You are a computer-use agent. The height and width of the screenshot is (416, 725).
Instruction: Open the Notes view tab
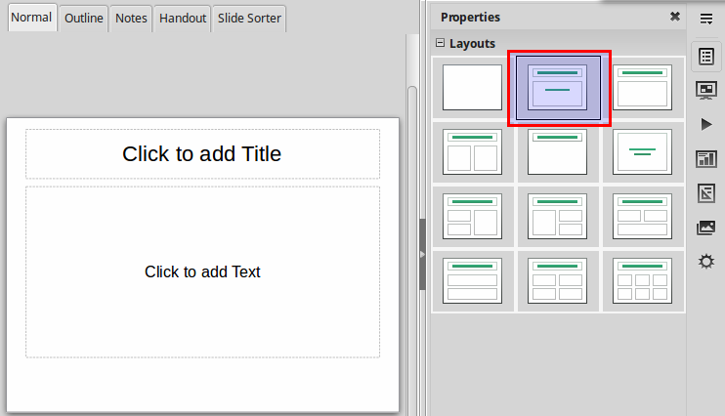coord(130,19)
